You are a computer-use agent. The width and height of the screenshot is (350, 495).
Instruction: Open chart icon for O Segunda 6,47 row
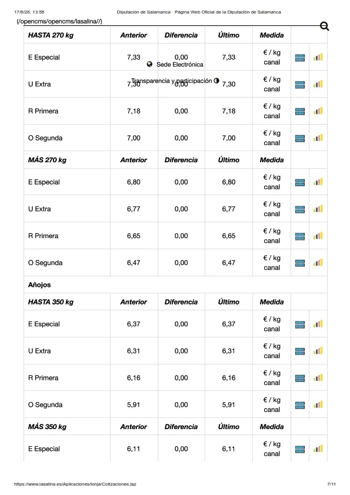click(318, 262)
